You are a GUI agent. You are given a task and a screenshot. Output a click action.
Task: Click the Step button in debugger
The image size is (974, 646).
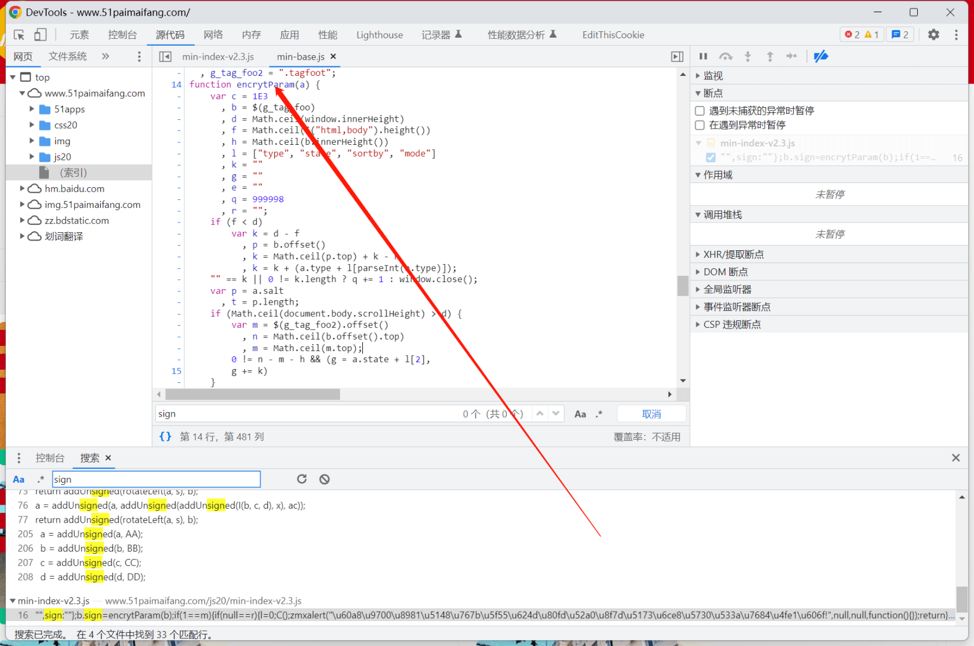[x=791, y=56]
